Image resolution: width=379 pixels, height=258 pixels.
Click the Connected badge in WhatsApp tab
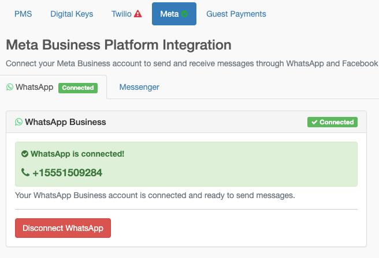(x=78, y=88)
